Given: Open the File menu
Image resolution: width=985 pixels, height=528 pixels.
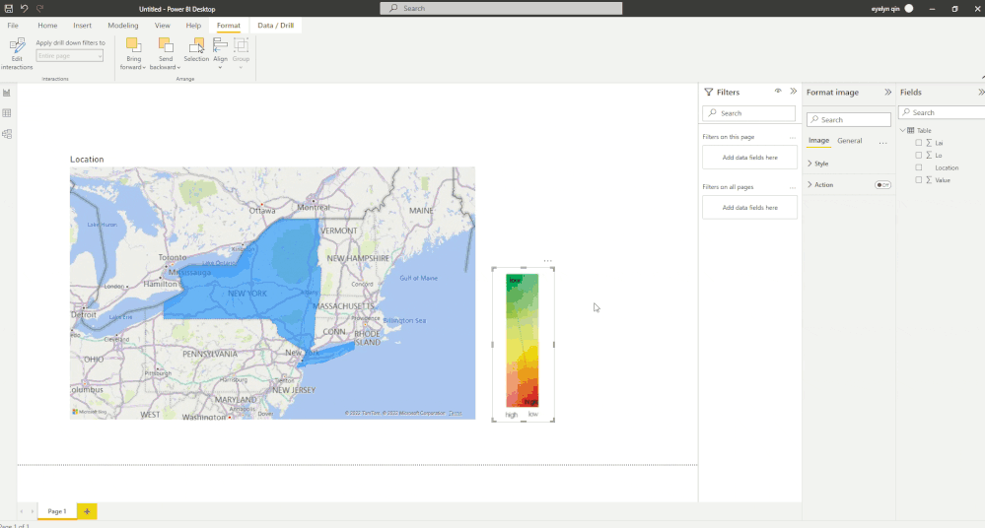Looking at the screenshot, I should pyautogui.click(x=13, y=26).
